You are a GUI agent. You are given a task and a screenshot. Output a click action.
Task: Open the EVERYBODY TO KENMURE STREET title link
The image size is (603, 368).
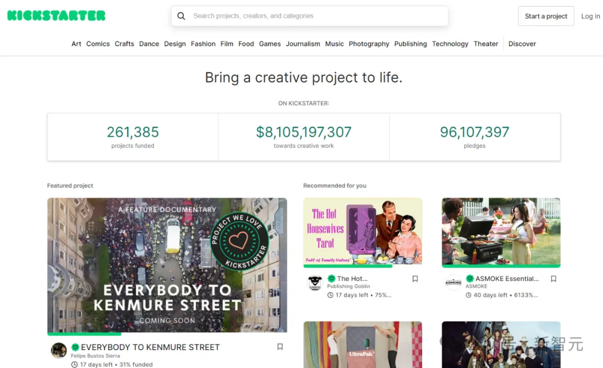[150, 347]
